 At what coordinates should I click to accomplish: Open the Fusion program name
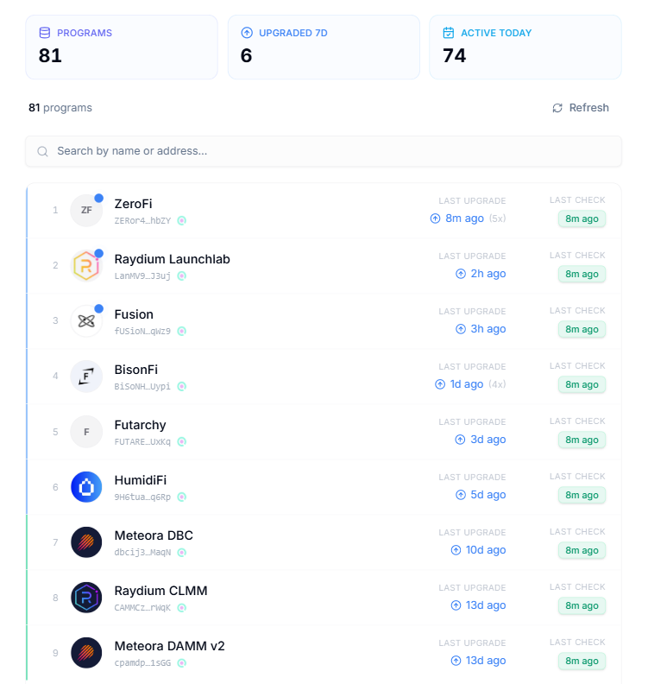tap(134, 314)
